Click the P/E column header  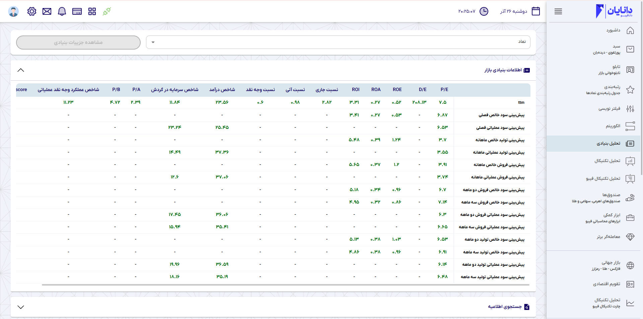444,89
